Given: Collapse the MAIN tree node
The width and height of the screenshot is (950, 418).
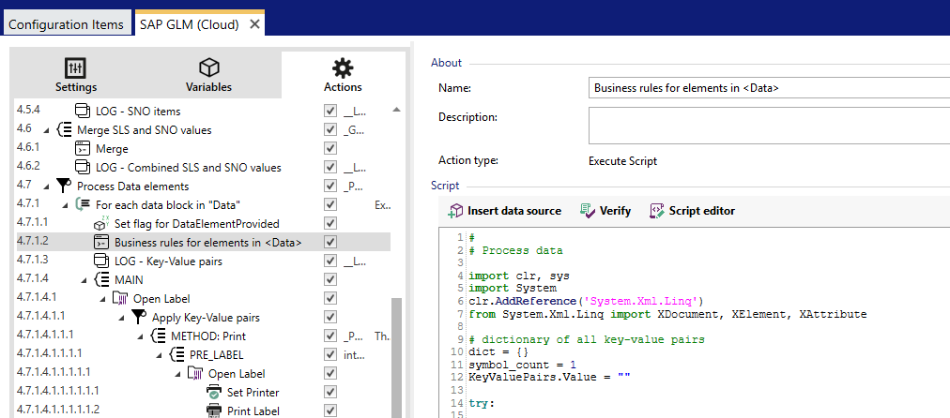Looking at the screenshot, I should click(x=84, y=279).
